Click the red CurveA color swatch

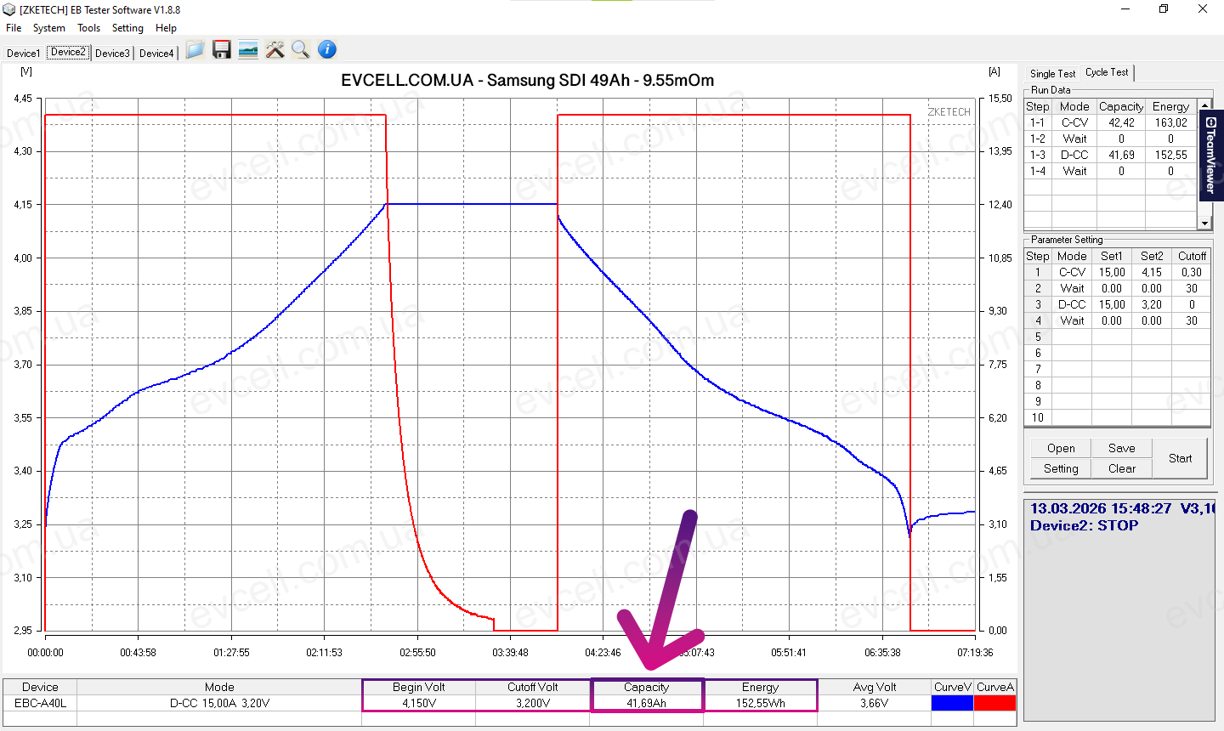[994, 703]
